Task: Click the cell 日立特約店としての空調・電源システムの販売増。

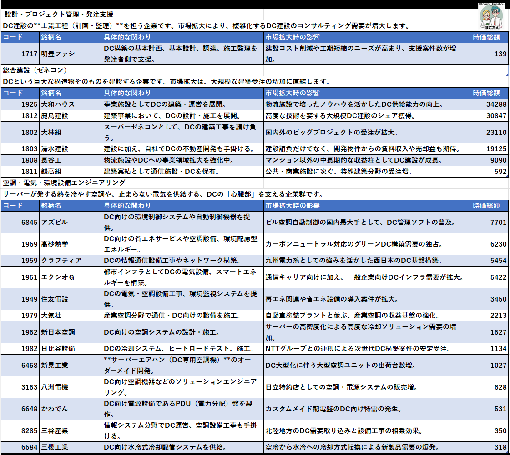Action: (x=367, y=387)
